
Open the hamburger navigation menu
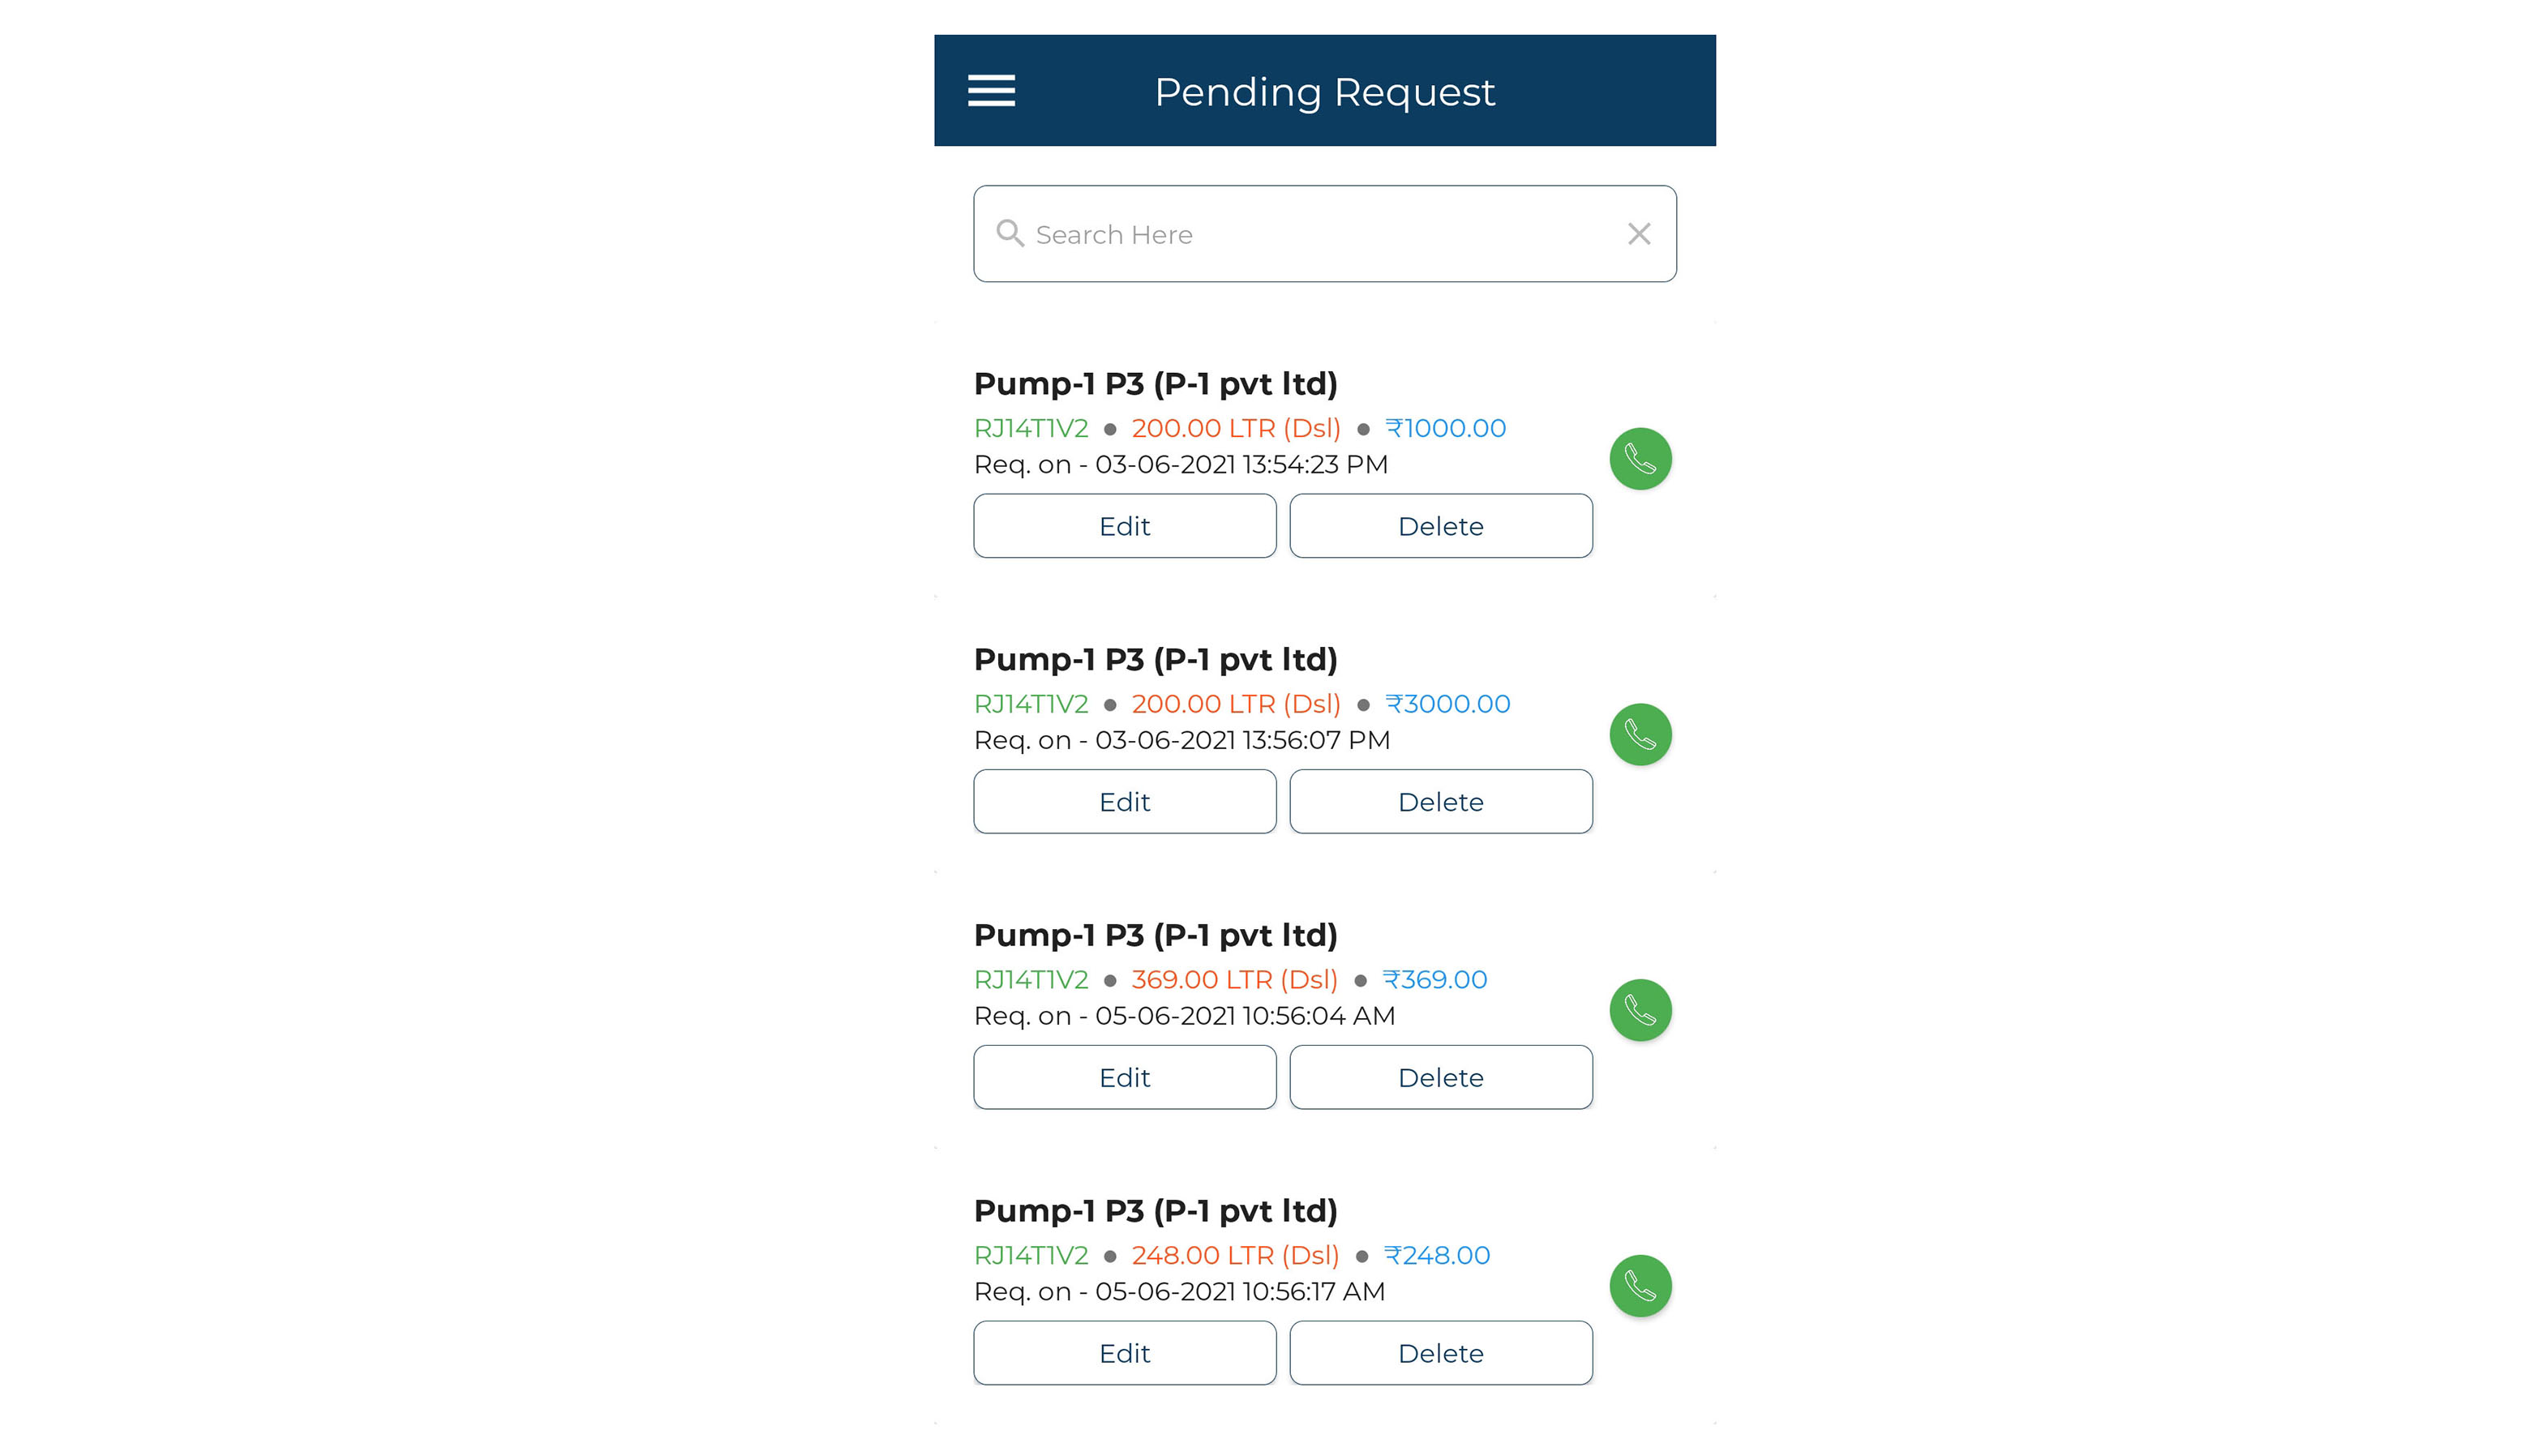coord(991,90)
